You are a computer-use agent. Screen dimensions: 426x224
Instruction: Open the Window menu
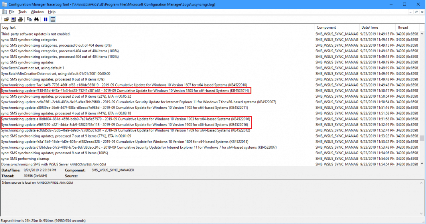coord(37,12)
